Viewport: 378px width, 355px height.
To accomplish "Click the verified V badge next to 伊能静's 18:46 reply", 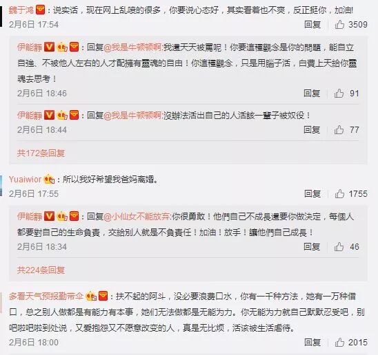I will 49,47.
